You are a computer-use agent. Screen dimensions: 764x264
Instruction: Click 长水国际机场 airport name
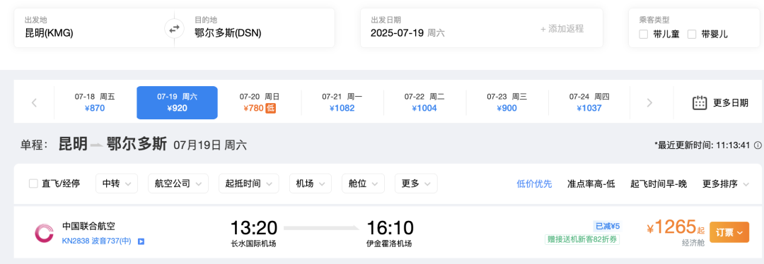coord(253,244)
